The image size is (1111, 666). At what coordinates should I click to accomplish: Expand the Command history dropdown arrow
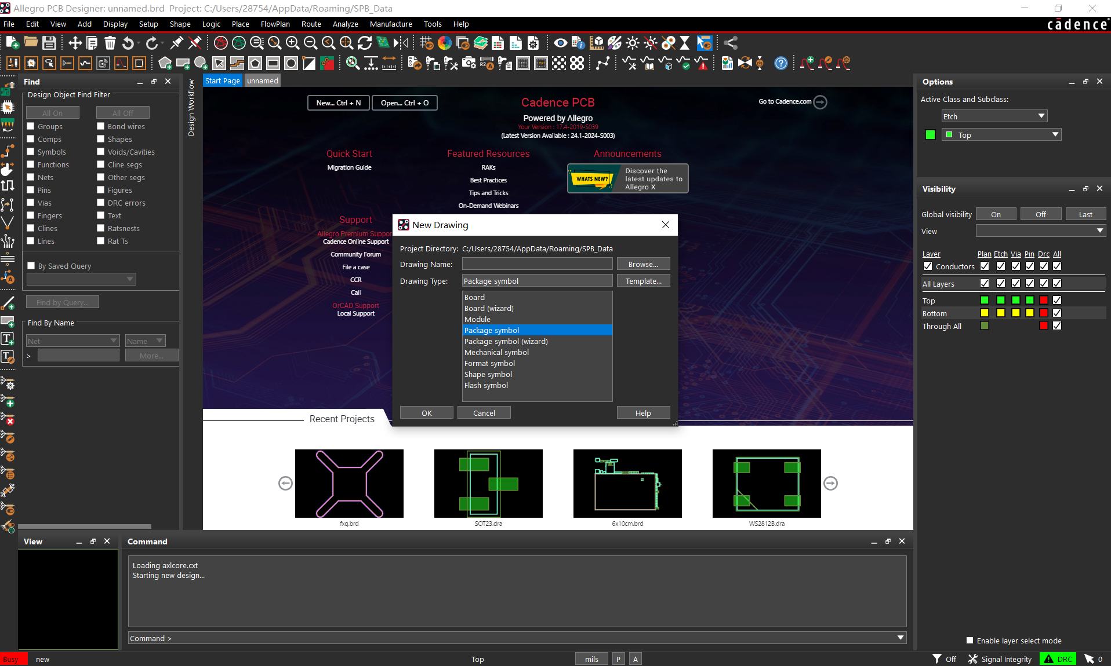coord(901,638)
